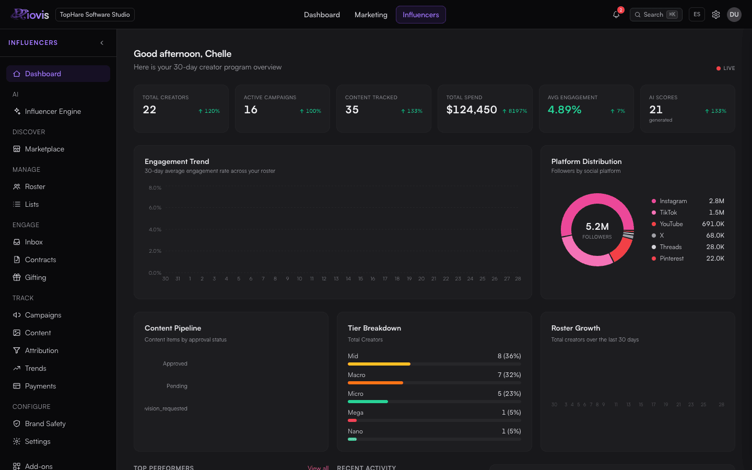Image resolution: width=752 pixels, height=470 pixels.
Task: Click the Campaigns megaphone icon
Action: [17, 315]
